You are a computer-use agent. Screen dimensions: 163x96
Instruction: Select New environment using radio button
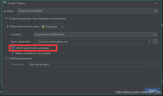point(8,26)
